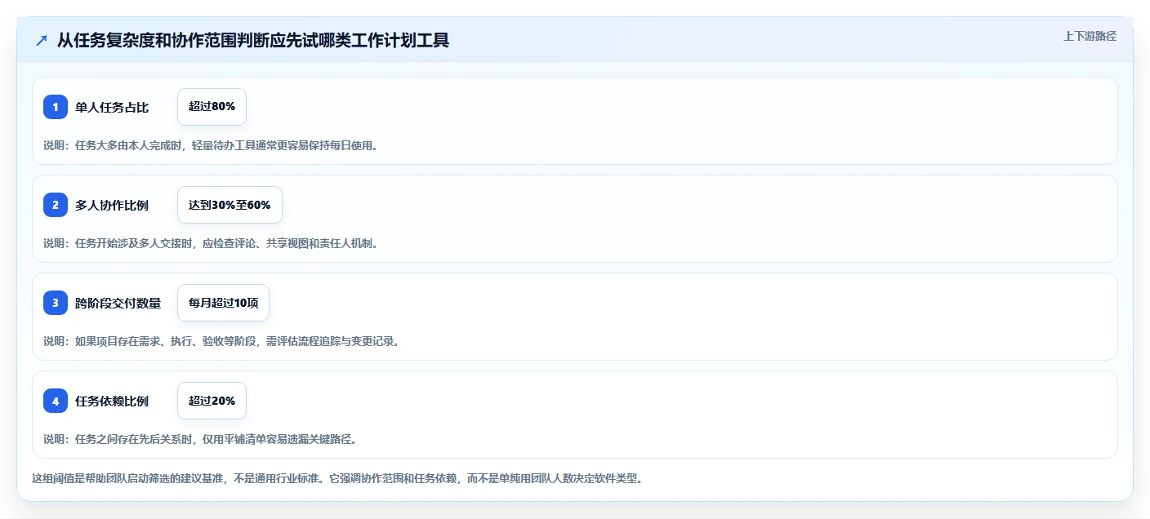Click the 达到30%至60% threshold chip
This screenshot has width=1150, height=519.
230,205
